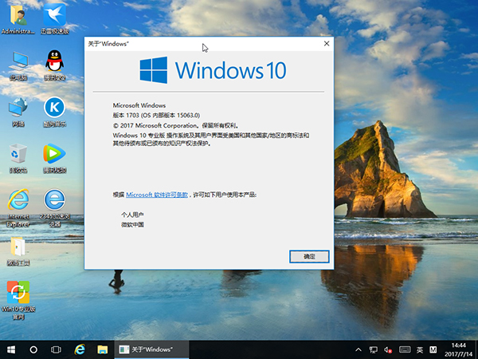
Task: Open the QQ penguin desktop icon
Action: click(x=53, y=62)
